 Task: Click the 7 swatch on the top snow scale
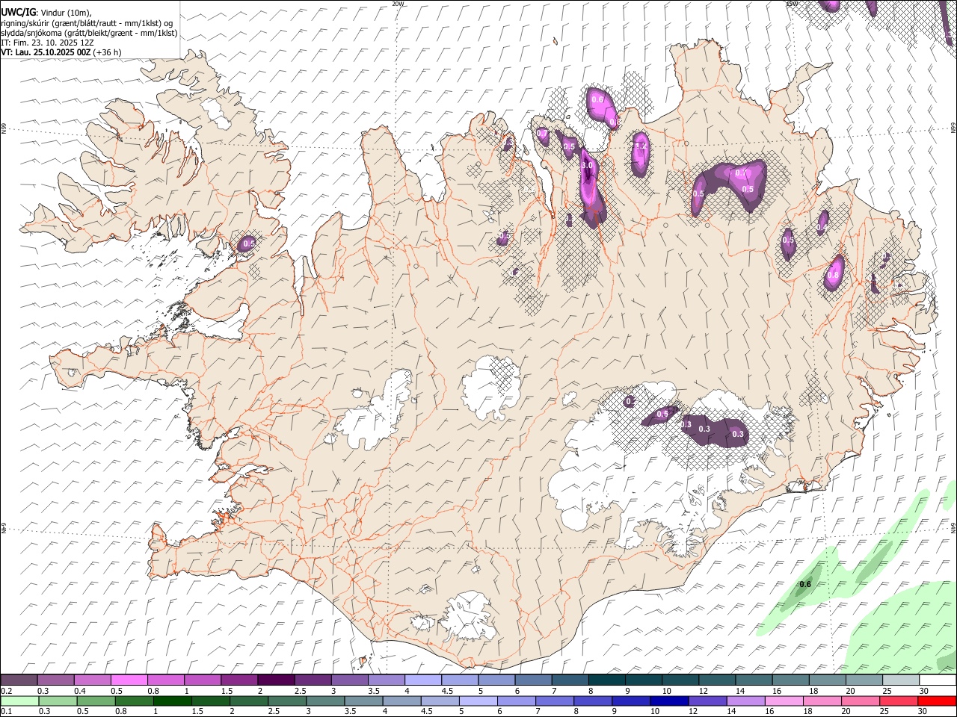point(570,680)
